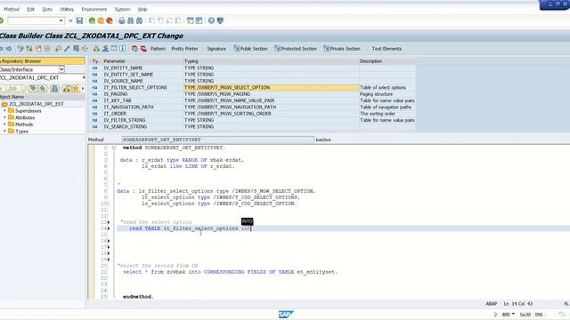Screen dimensions: 570x320
Task: Click the Save icon in the standard toolbar
Action: (x=79, y=20)
